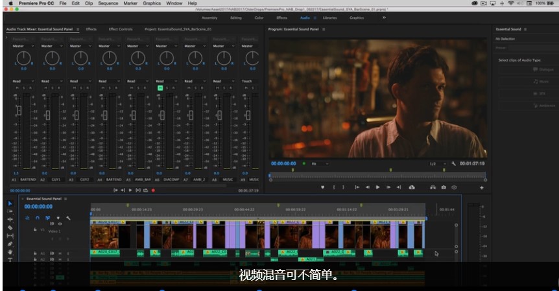Click Go to In in Program monitor
Screen dimensions: 559x291
357,187
